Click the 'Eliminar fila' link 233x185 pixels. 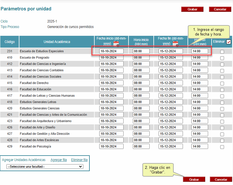[79, 160]
